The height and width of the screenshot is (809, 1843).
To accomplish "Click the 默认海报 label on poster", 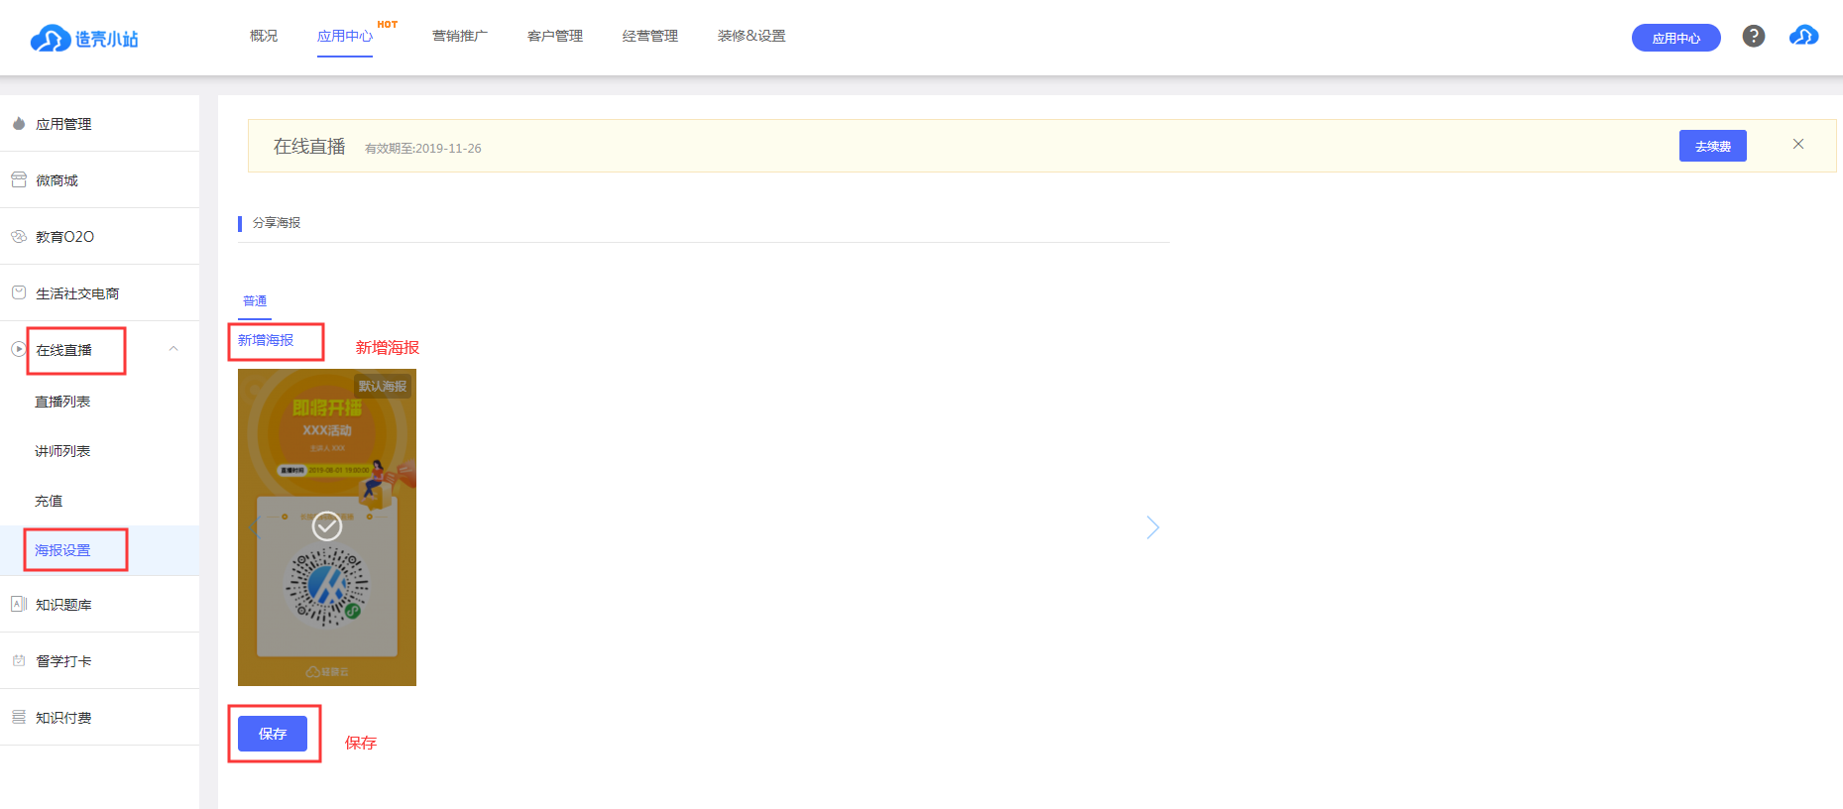I will pos(383,386).
